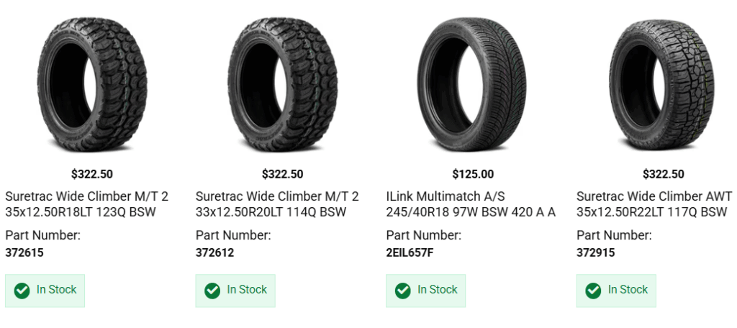Click the green checkmark icon for part 372915
Viewport: 737px width, 328px height.
[x=593, y=291]
